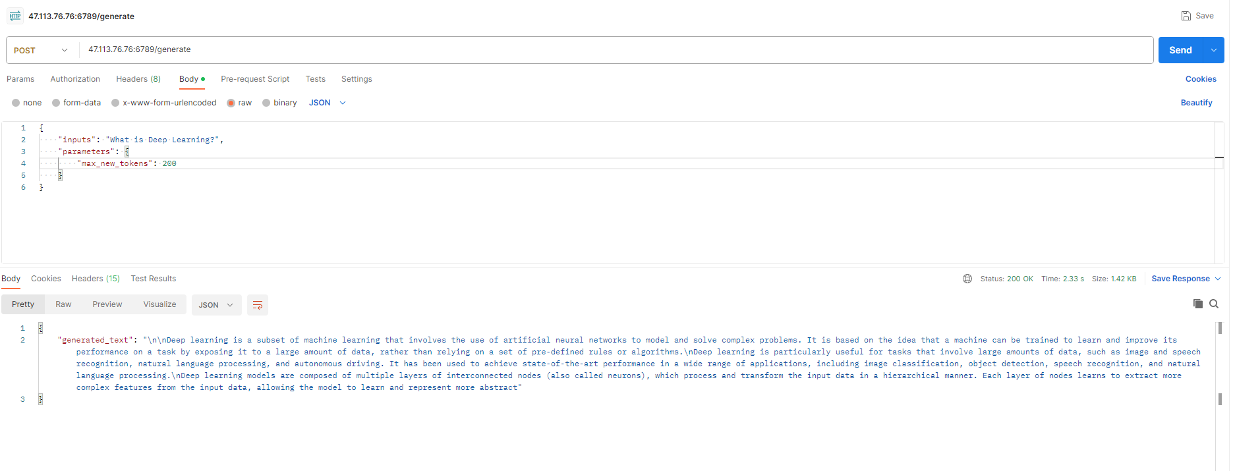This screenshot has width=1233, height=471.
Task: Click the Beautify link
Action: tap(1196, 103)
